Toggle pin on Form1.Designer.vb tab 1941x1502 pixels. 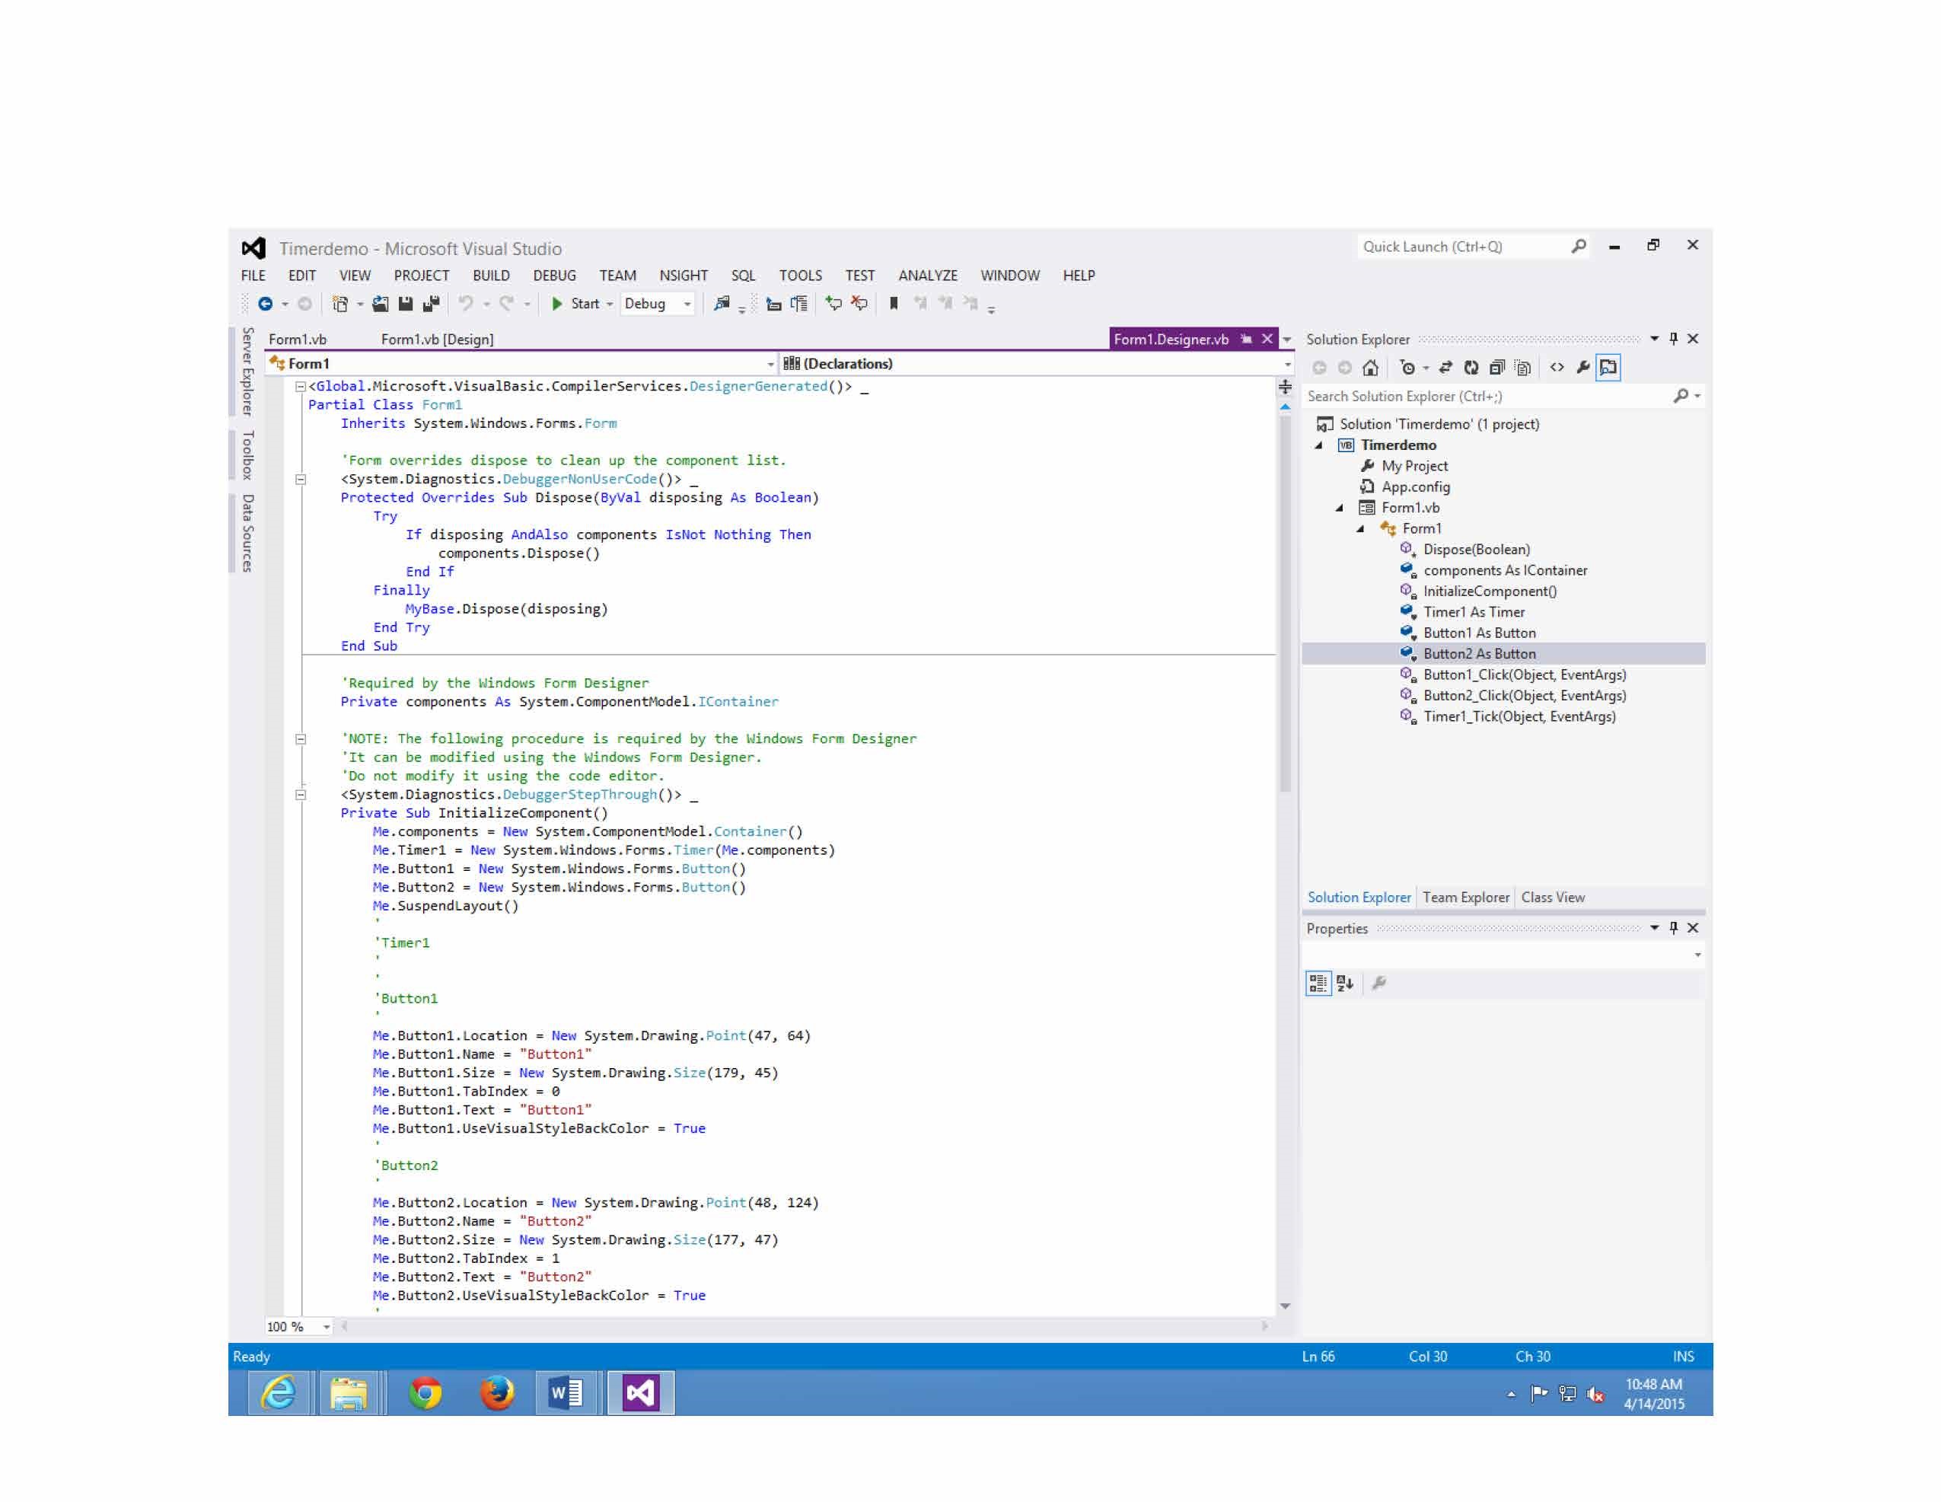(x=1246, y=340)
